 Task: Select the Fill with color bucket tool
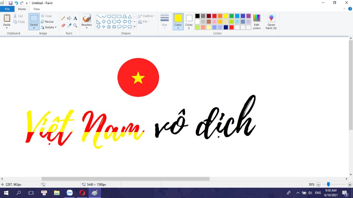[x=69, y=19]
